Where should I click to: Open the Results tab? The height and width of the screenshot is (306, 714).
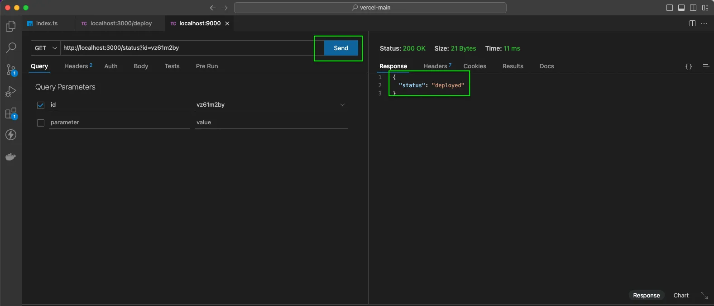(x=513, y=66)
